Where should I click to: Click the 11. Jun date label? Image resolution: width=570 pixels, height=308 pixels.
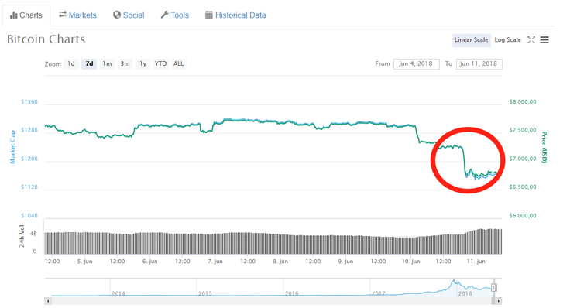[476, 261]
